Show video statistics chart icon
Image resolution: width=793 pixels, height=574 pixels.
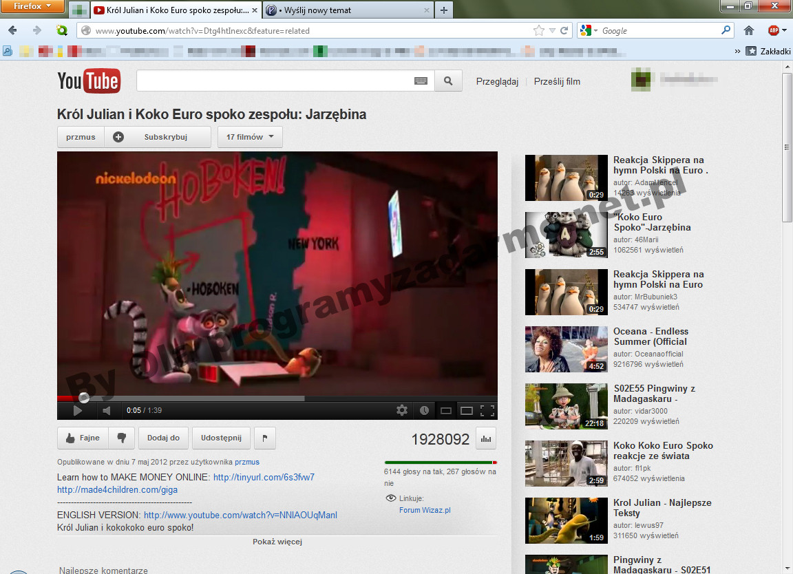[x=486, y=438]
